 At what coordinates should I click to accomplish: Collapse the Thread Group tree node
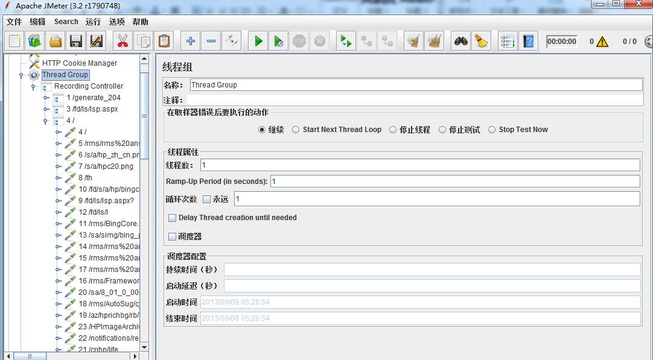click(x=21, y=75)
